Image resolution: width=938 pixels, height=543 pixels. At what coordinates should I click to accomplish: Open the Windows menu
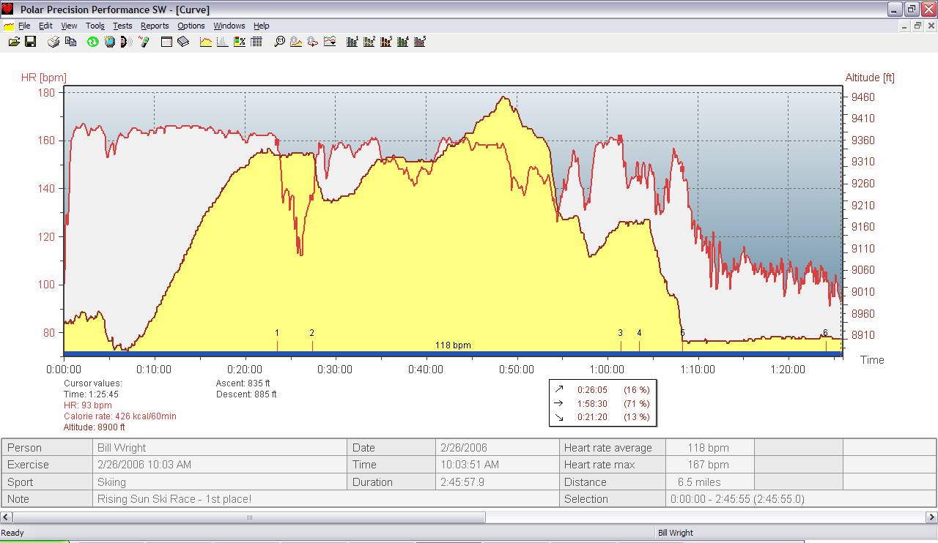pos(229,26)
